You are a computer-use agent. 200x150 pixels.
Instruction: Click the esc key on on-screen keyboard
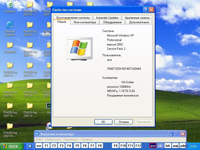39,146
